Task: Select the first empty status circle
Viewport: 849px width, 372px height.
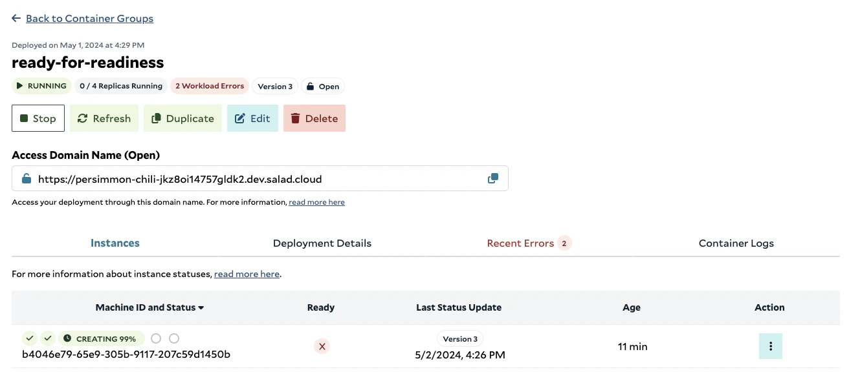Action: [x=155, y=338]
